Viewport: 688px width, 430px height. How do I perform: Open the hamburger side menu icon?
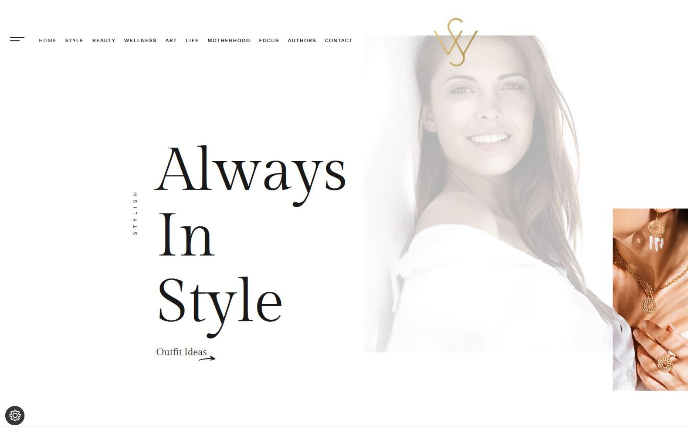pyautogui.click(x=17, y=39)
